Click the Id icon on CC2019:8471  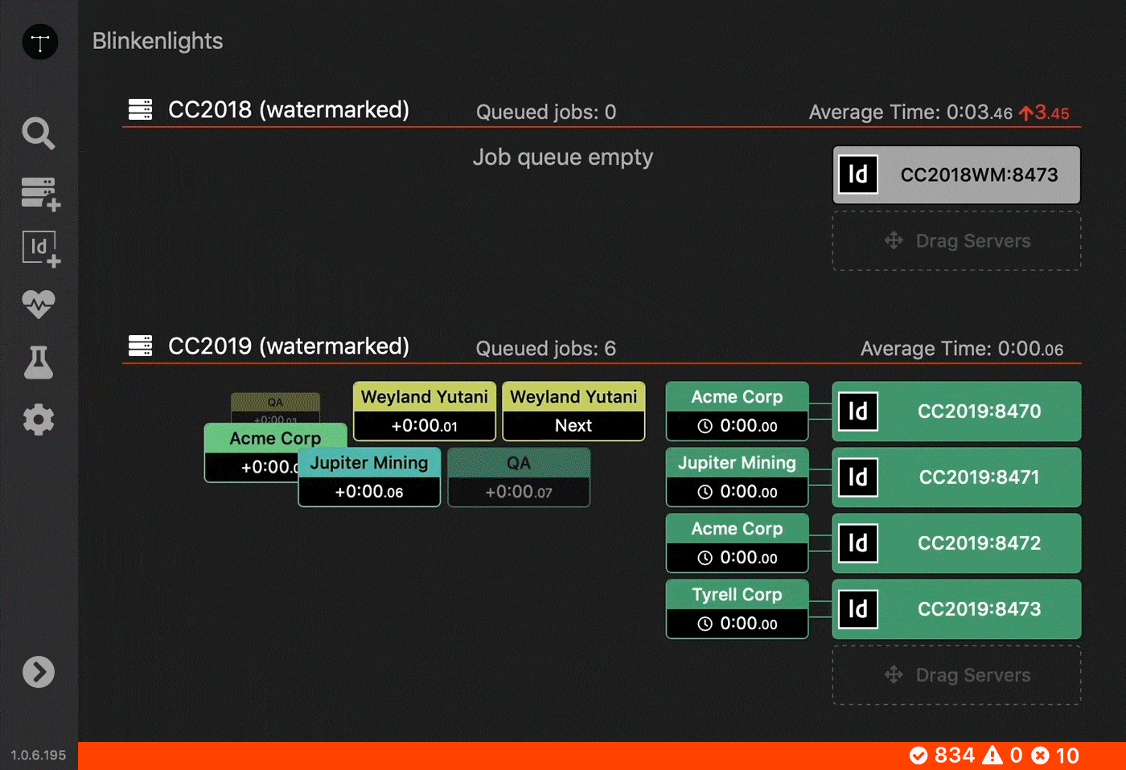[858, 477]
